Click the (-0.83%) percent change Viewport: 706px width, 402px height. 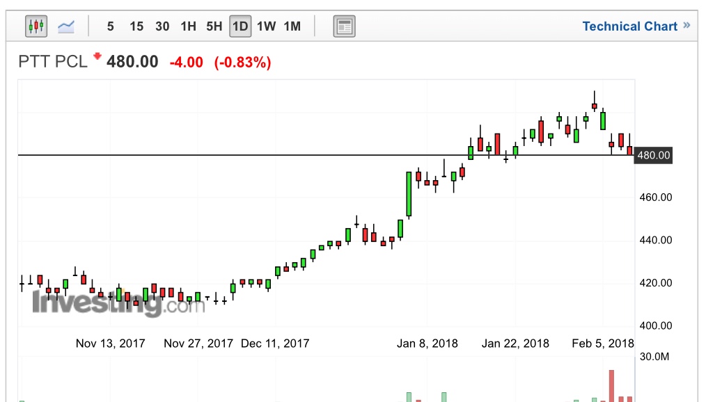coord(243,62)
